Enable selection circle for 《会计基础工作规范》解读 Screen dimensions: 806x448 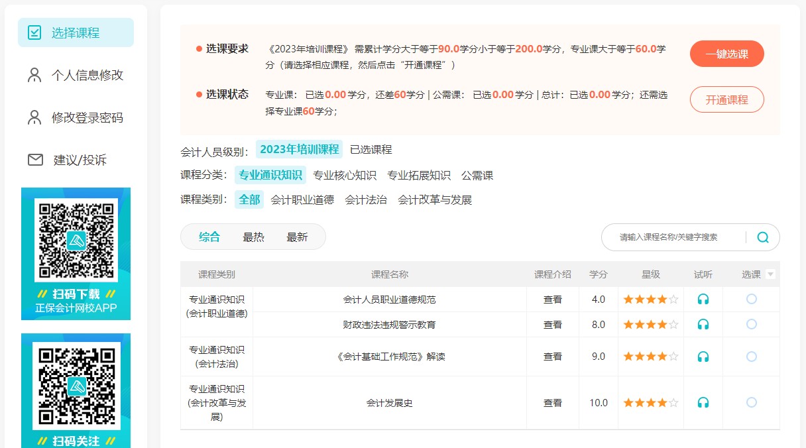[751, 356]
